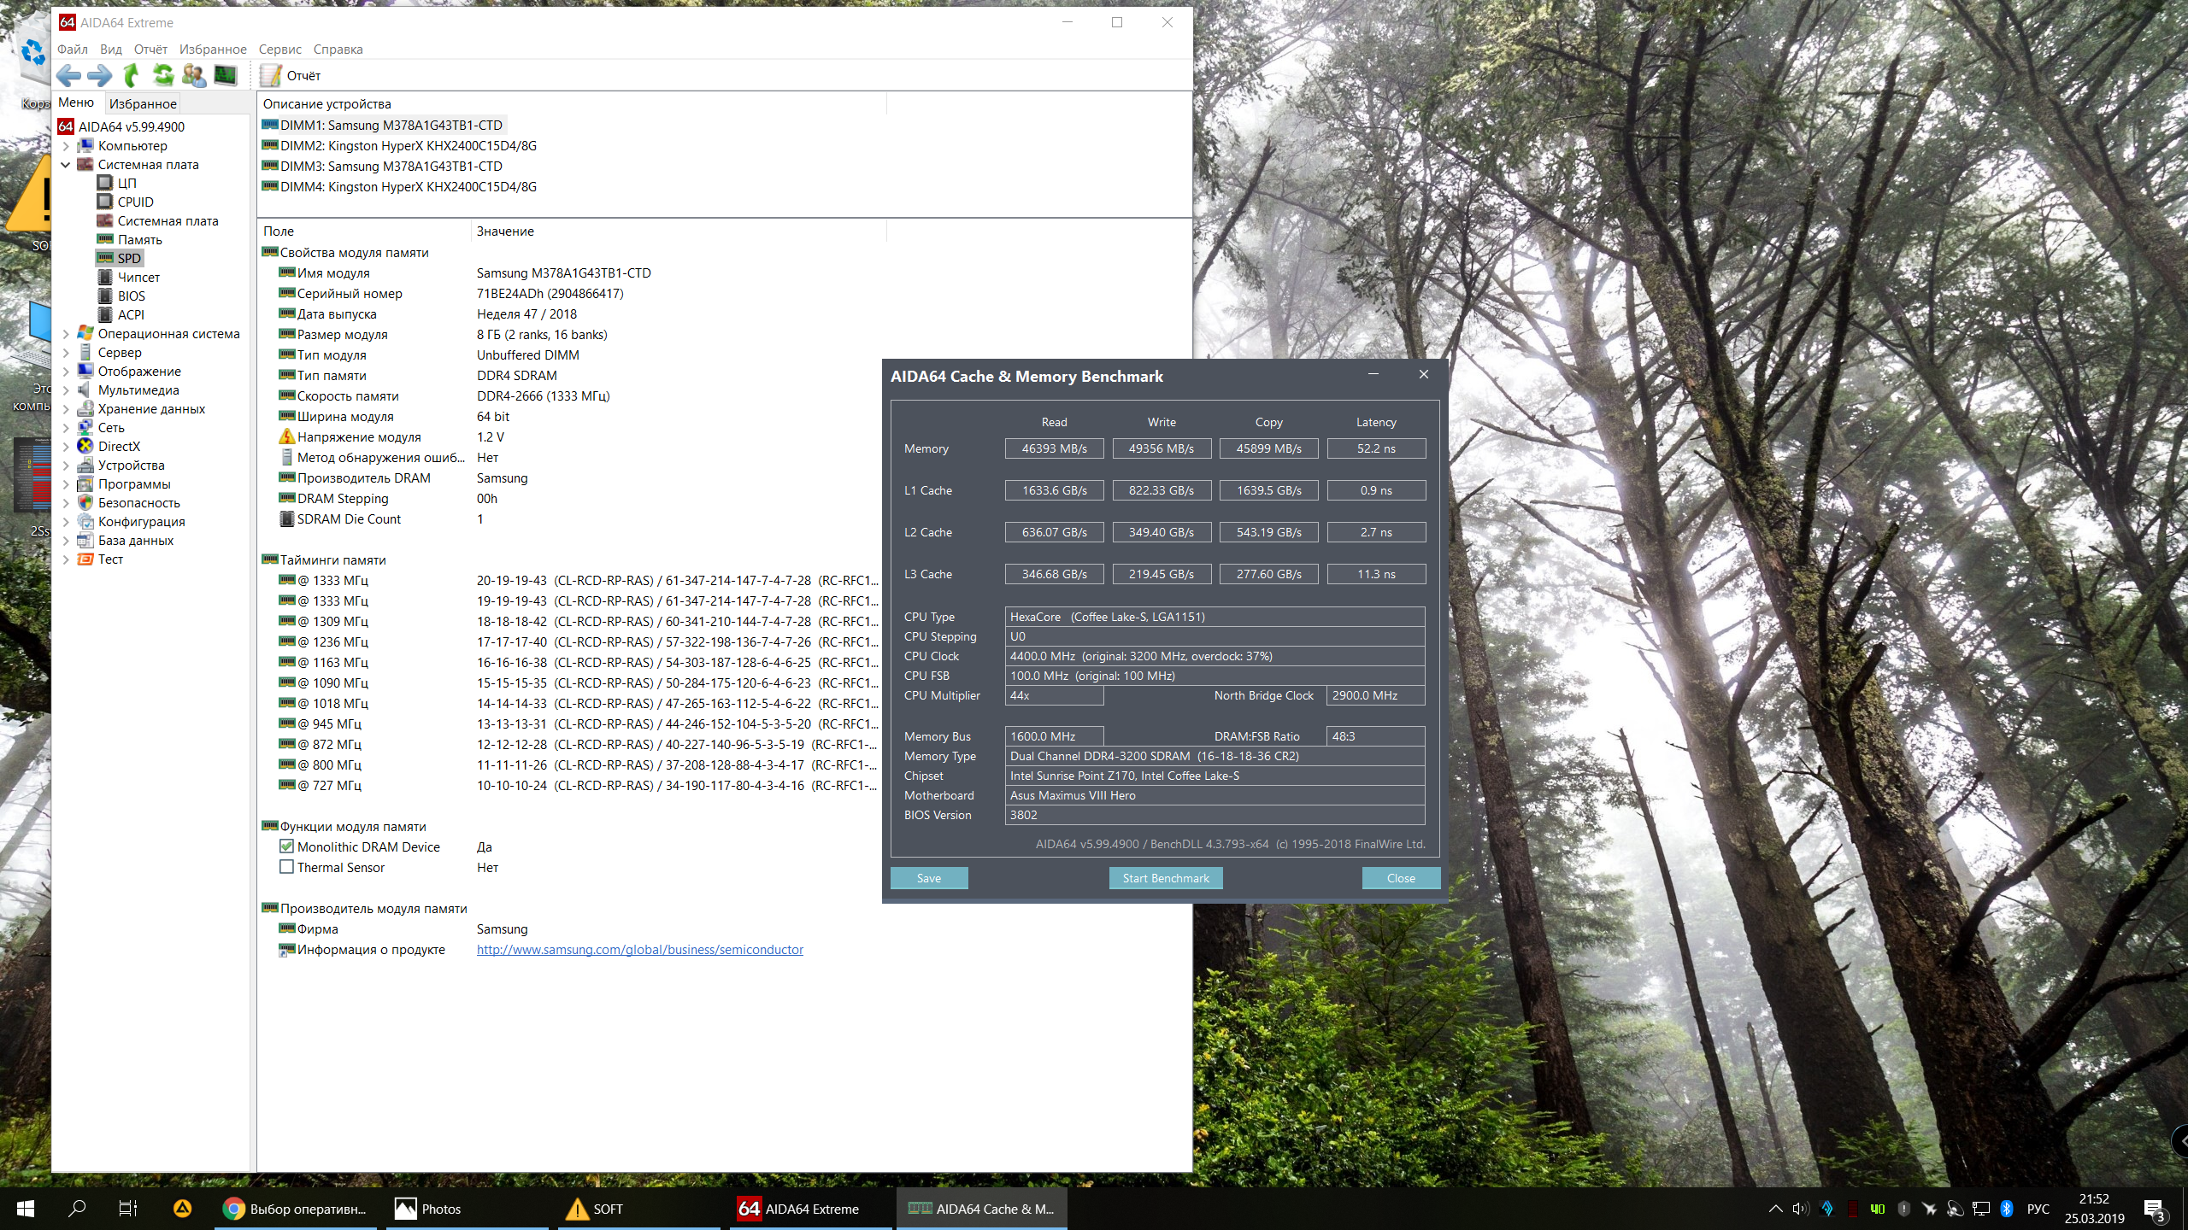
Task: Toggle the Monolithic DRAM Device checkbox
Action: [287, 846]
